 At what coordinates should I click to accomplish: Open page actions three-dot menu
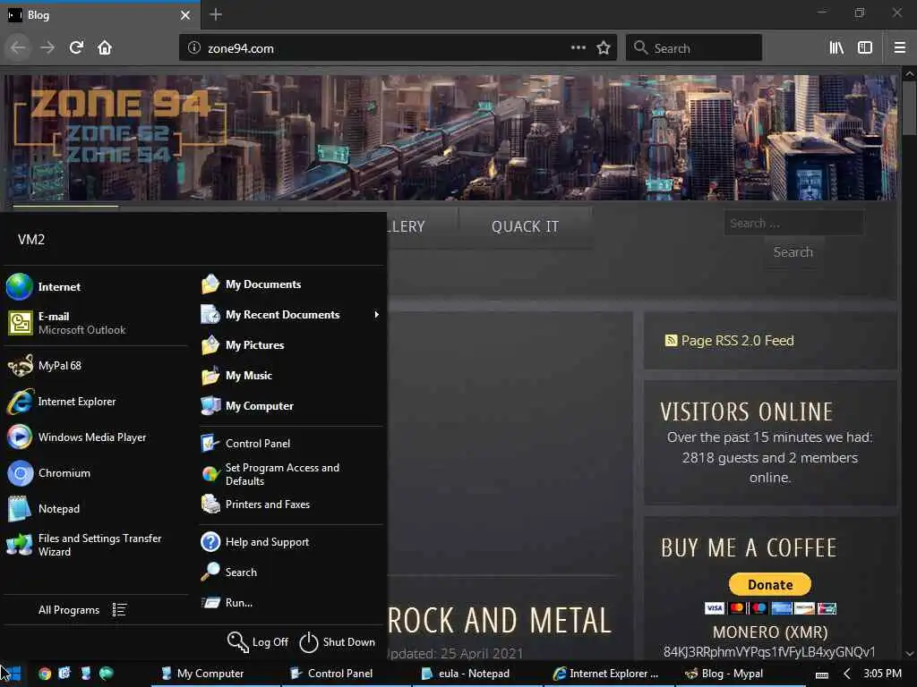pyautogui.click(x=578, y=48)
